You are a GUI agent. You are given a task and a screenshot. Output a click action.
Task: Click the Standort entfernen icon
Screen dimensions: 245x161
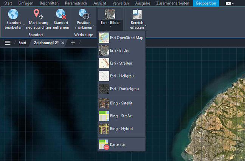[x=61, y=14]
